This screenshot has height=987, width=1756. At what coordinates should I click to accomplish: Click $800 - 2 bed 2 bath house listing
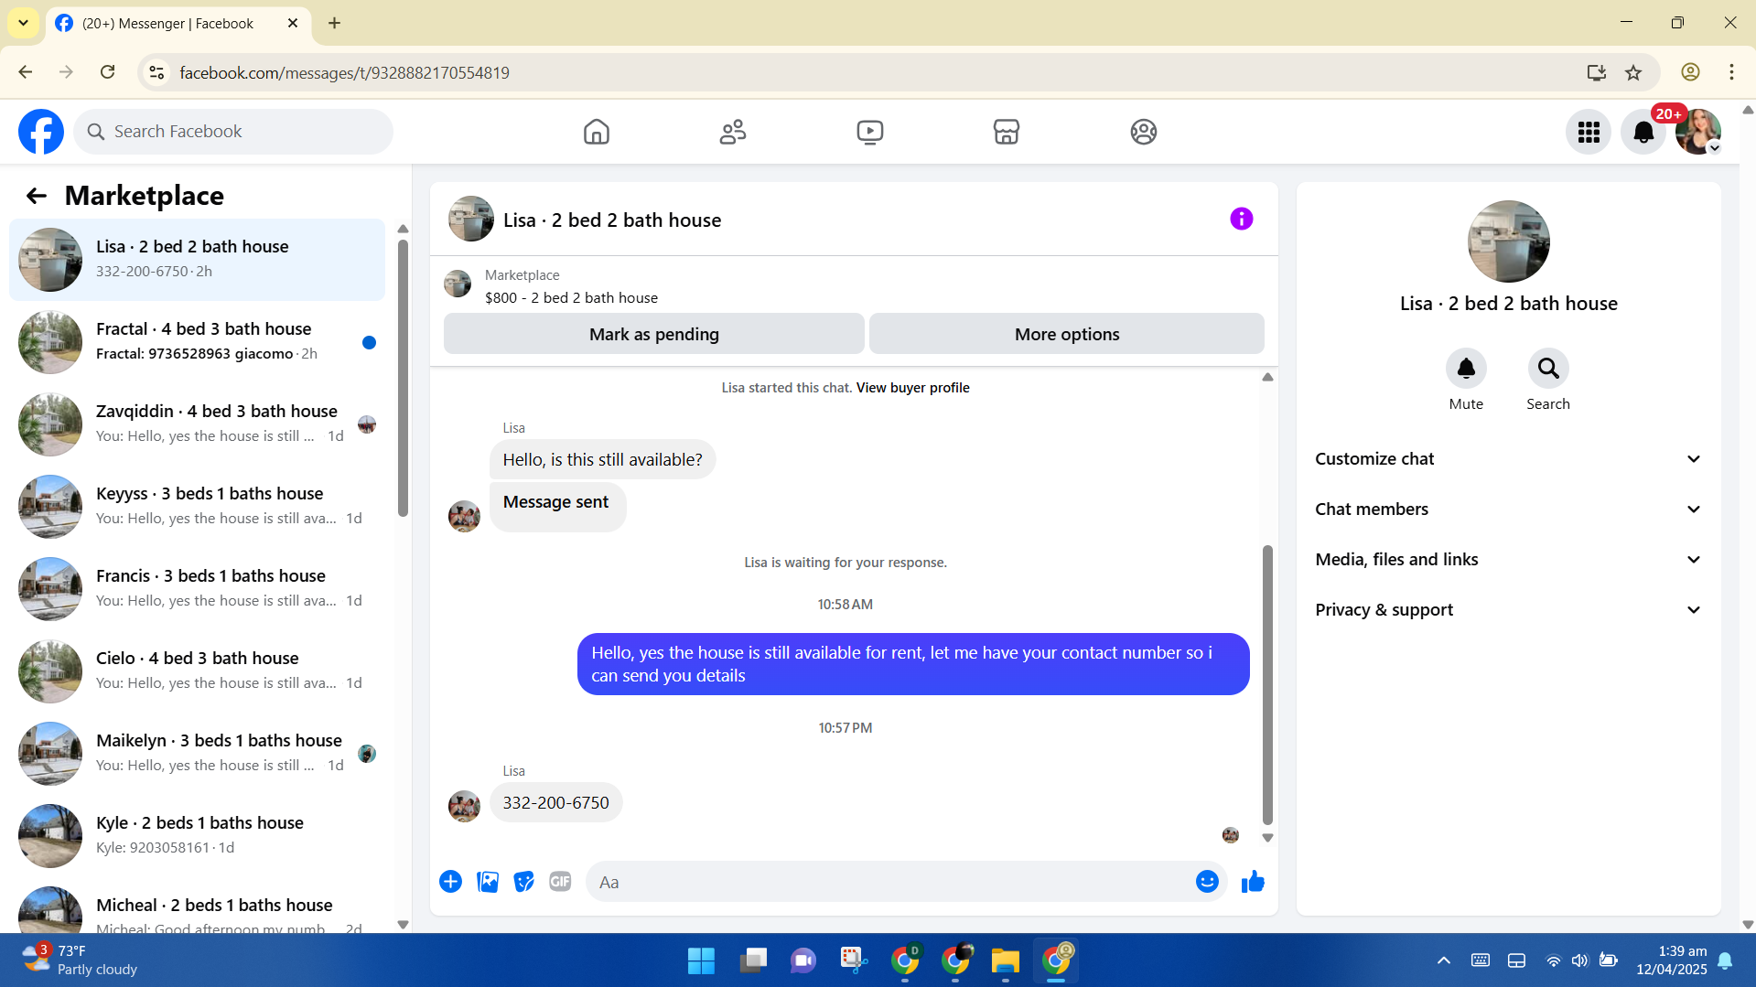click(571, 298)
